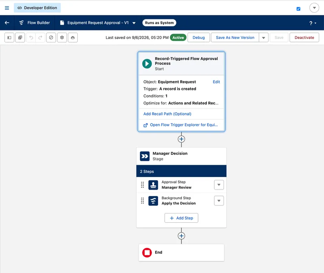324x273 pixels.
Task: Click the Debug button
Action: 198,38
